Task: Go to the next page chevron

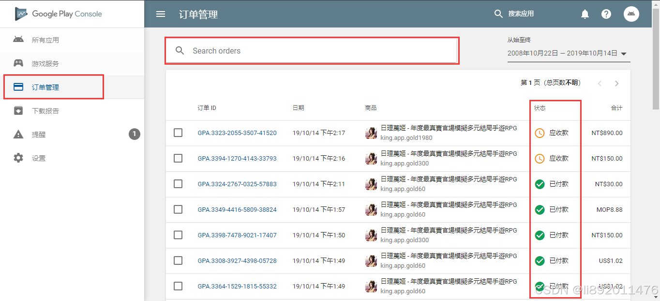Action: click(617, 83)
